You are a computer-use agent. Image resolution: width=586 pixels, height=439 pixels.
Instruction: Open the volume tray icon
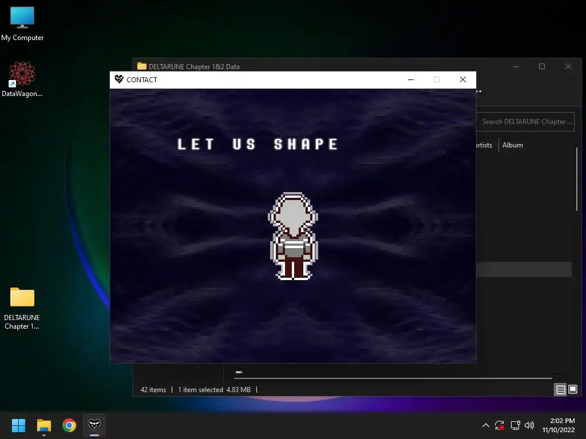point(529,425)
